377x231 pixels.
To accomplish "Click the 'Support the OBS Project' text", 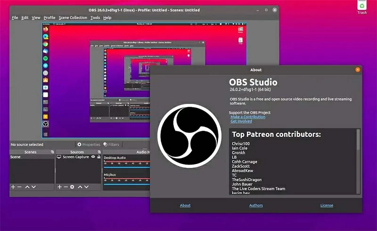I will pos(250,112).
